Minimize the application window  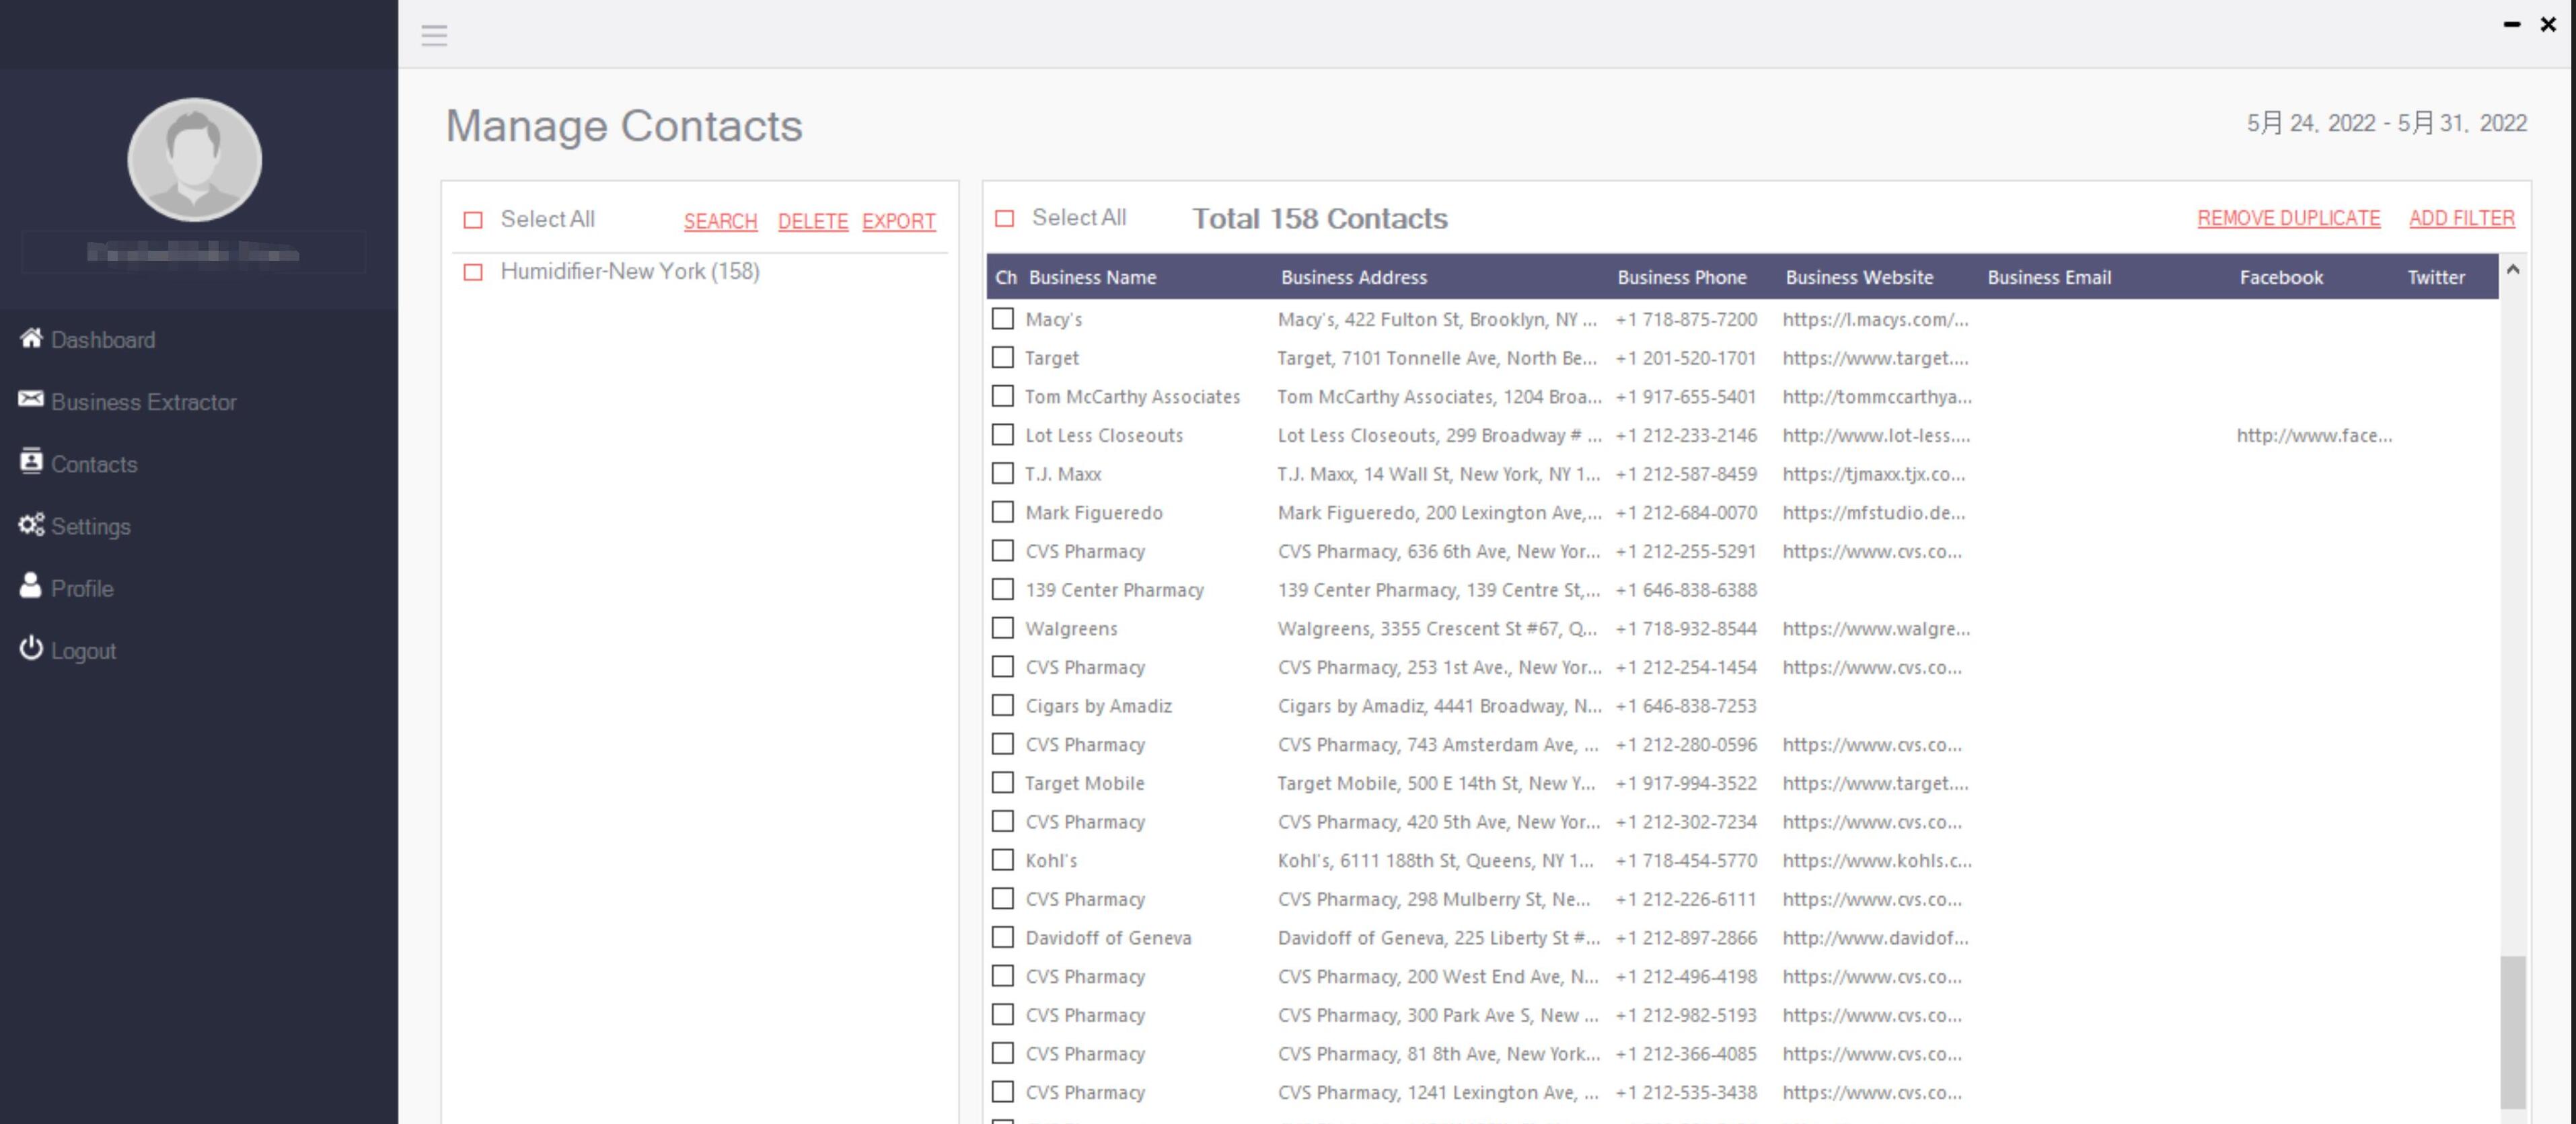pyautogui.click(x=2511, y=24)
